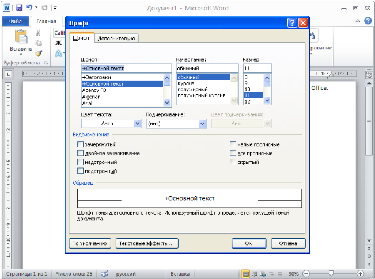Click the browse next page double arrow
Screen dimensions: 375x279
[369, 265]
